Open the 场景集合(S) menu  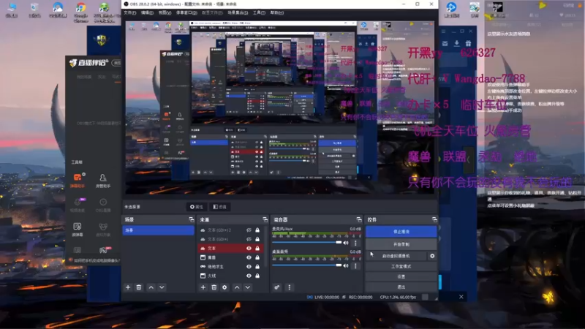point(238,12)
